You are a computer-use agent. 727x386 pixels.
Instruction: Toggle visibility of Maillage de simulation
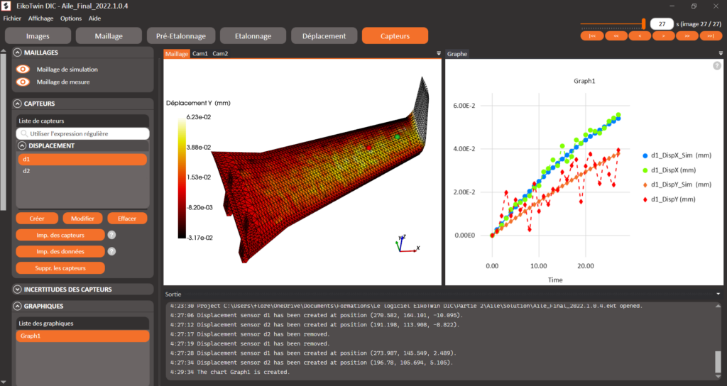23,69
